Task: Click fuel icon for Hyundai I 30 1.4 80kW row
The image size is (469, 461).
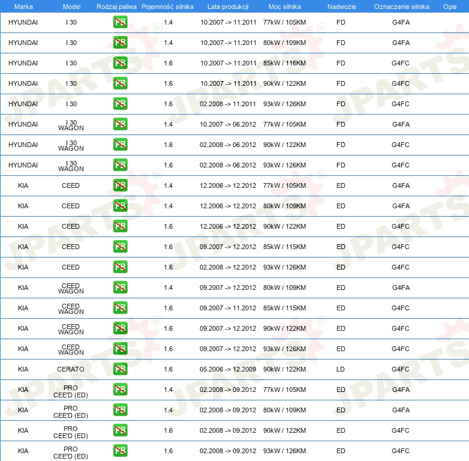Action: [x=120, y=43]
